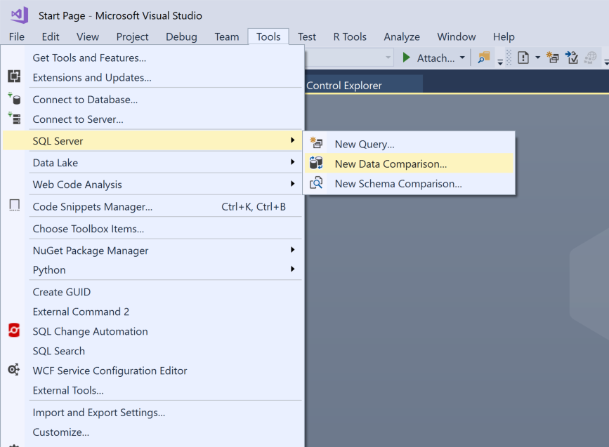Click the folder search toolbar icon
This screenshot has width=609, height=447.
click(x=483, y=58)
